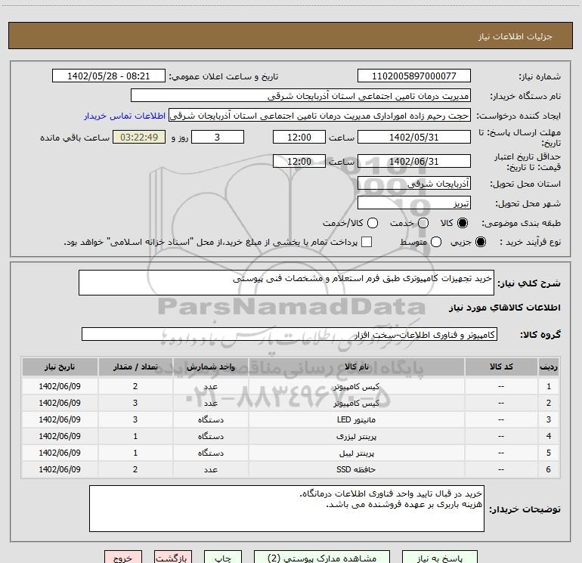Click the response deadline date 1402/05/31

coord(414,137)
